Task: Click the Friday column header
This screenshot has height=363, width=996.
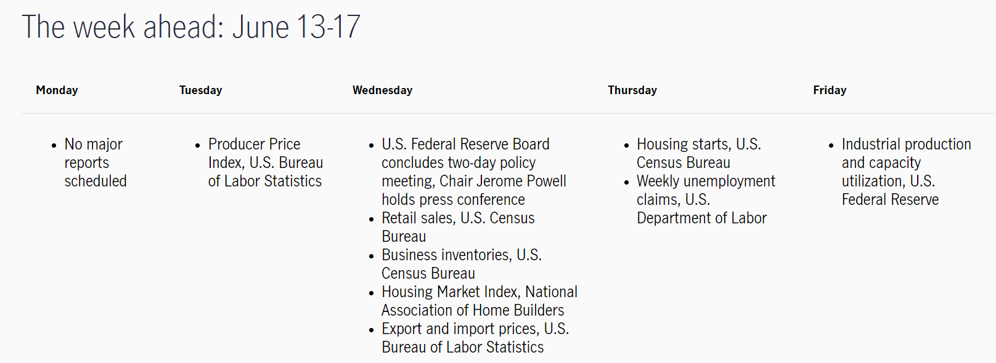Action: click(830, 90)
